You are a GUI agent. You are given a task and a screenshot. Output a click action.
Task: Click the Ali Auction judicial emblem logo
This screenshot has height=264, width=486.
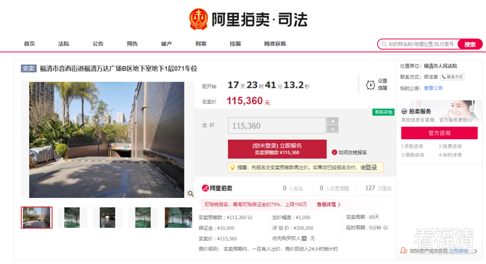tap(198, 19)
